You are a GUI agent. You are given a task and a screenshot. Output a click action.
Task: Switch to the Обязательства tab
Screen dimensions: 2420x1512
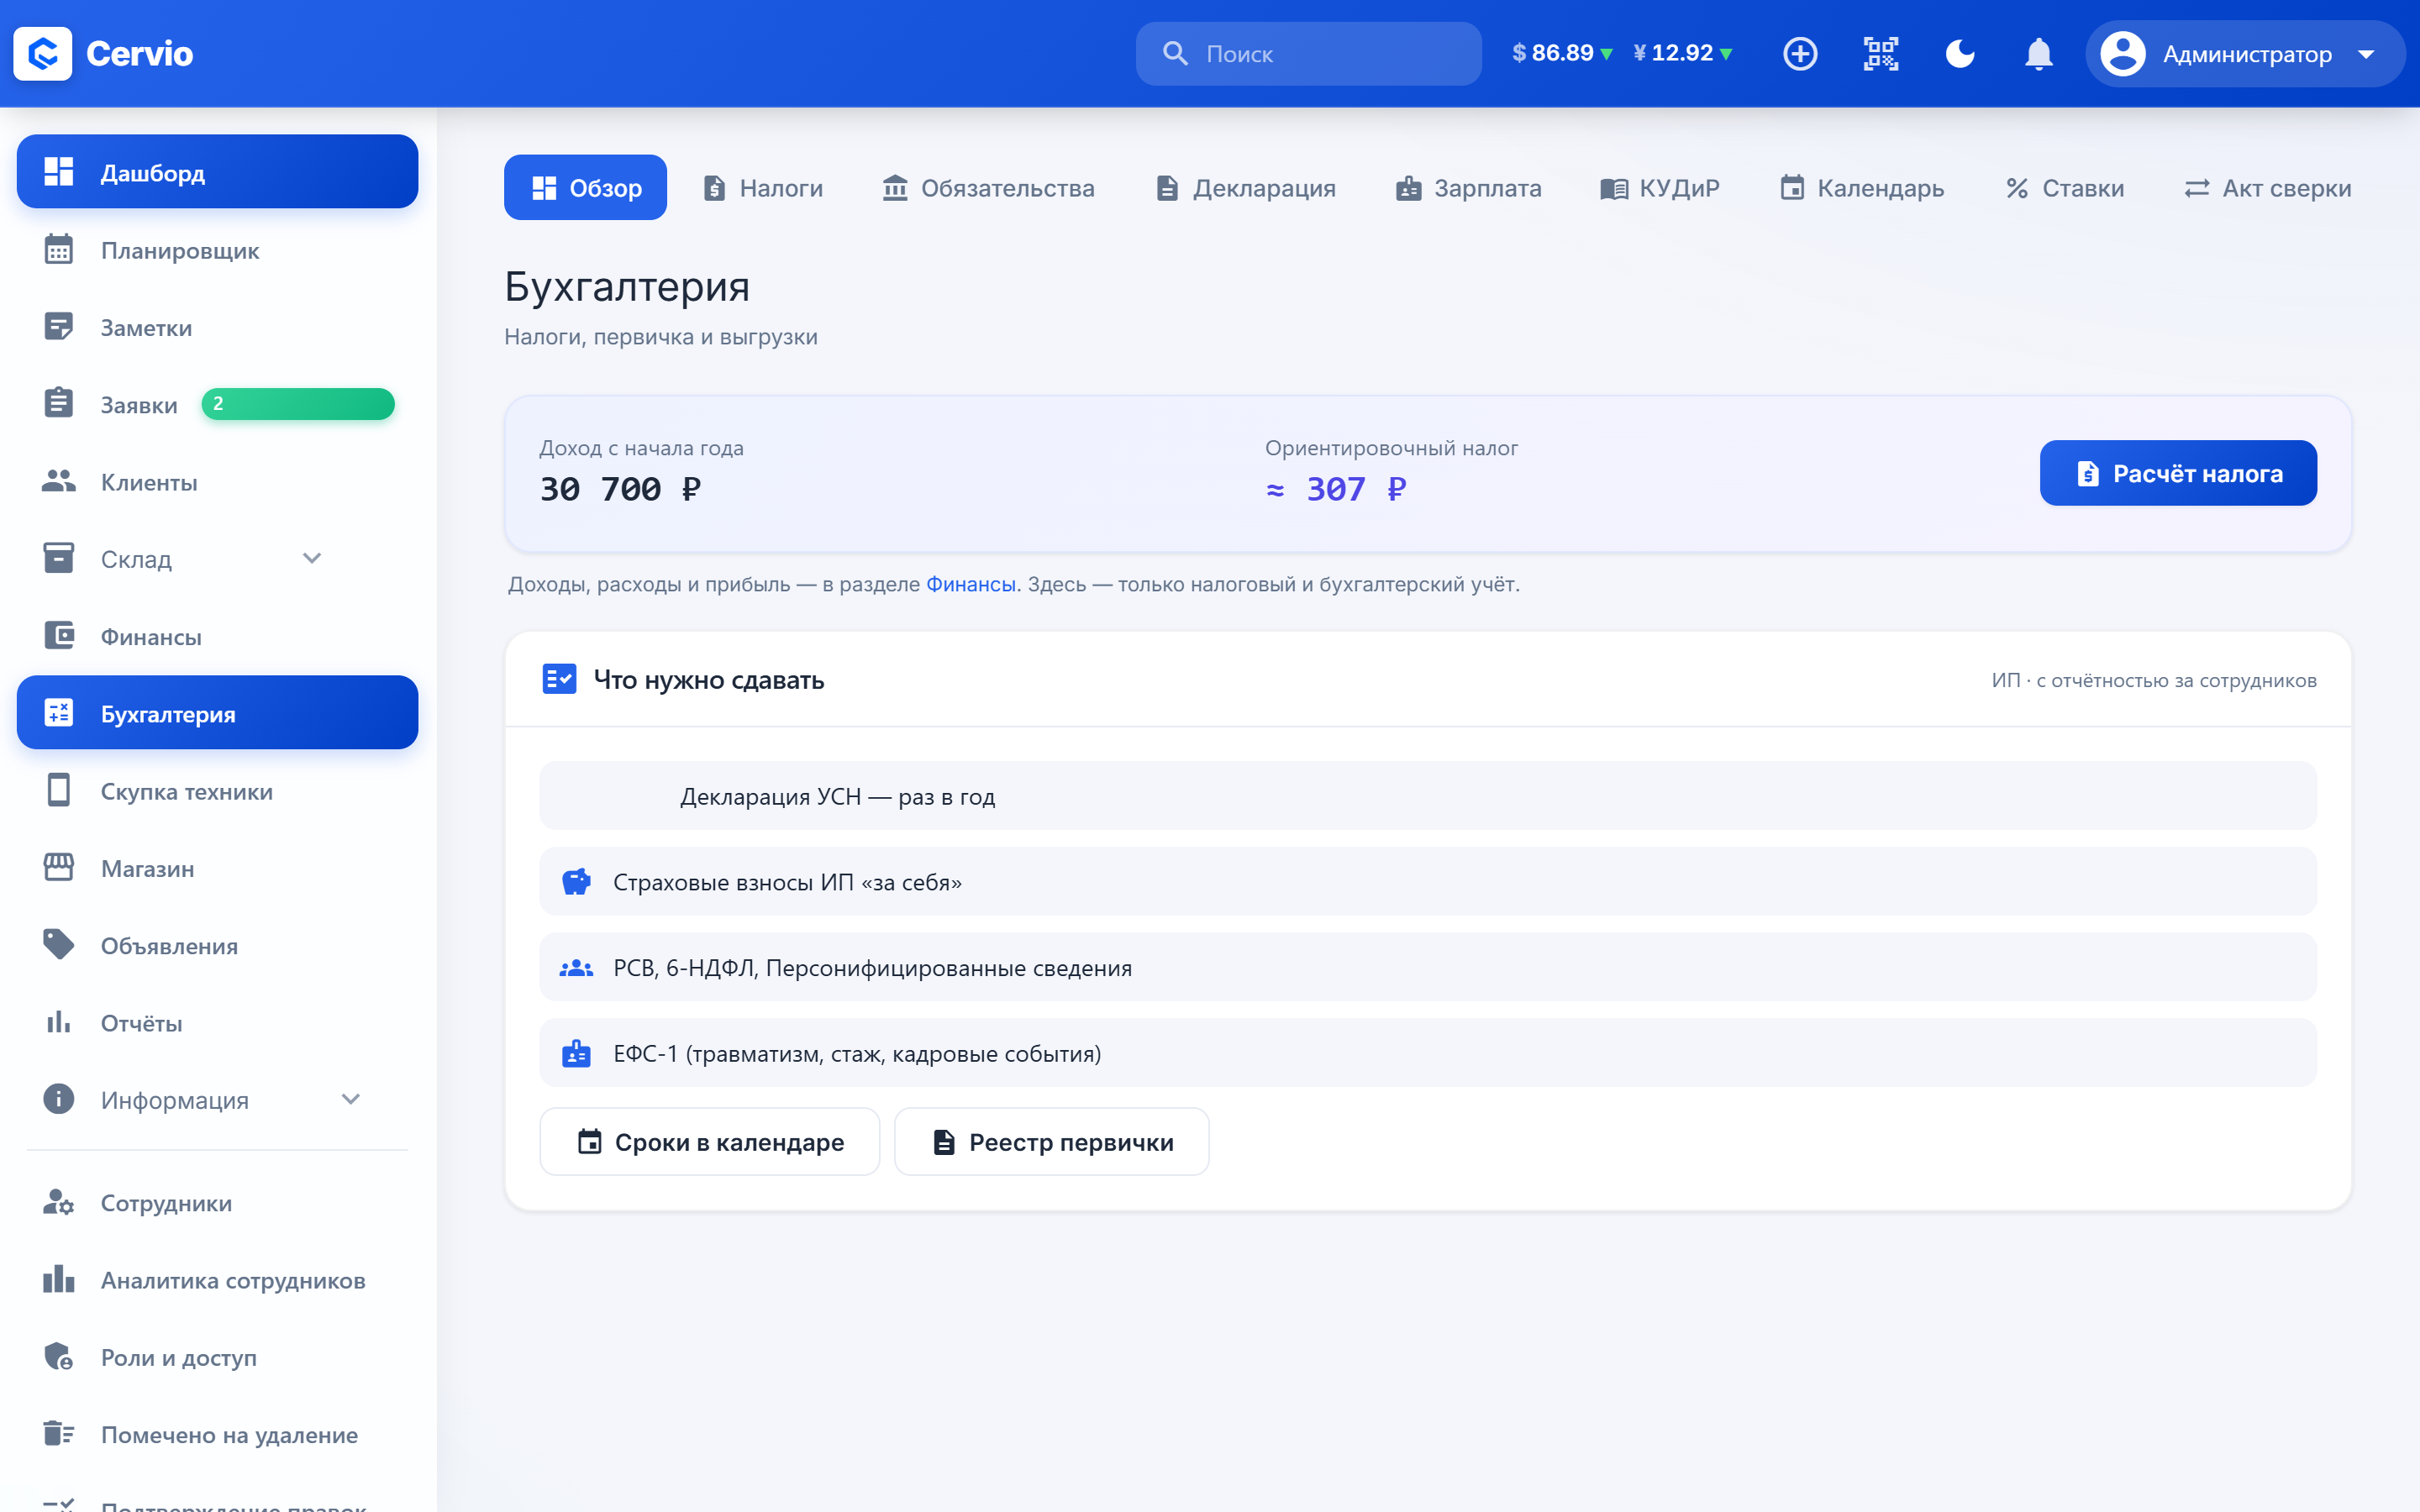[x=988, y=188]
